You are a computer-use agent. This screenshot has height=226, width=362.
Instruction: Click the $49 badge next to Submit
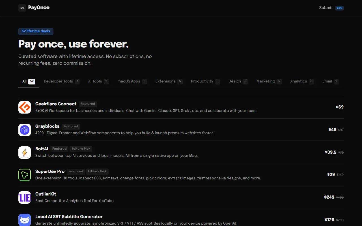(x=339, y=8)
